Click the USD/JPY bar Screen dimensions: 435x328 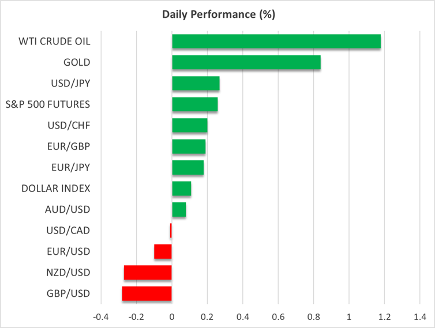click(x=196, y=84)
